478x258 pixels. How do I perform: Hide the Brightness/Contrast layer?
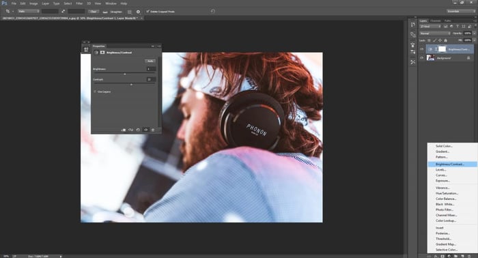pyautogui.click(x=422, y=49)
